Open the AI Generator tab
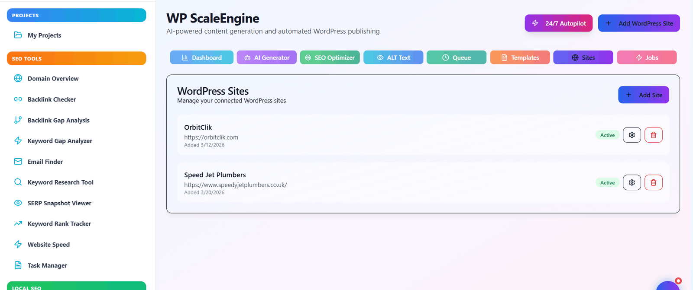The image size is (693, 290). (x=266, y=57)
